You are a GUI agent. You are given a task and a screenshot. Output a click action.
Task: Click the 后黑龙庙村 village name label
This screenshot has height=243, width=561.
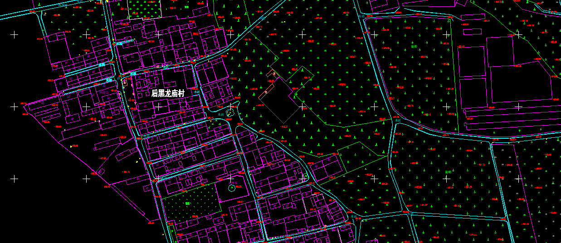coord(168,93)
